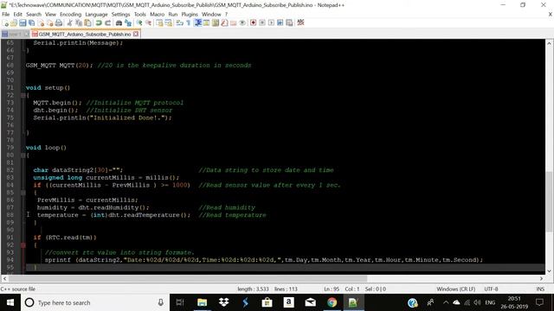Click the Close All documents toolbar icon

click(x=50, y=23)
